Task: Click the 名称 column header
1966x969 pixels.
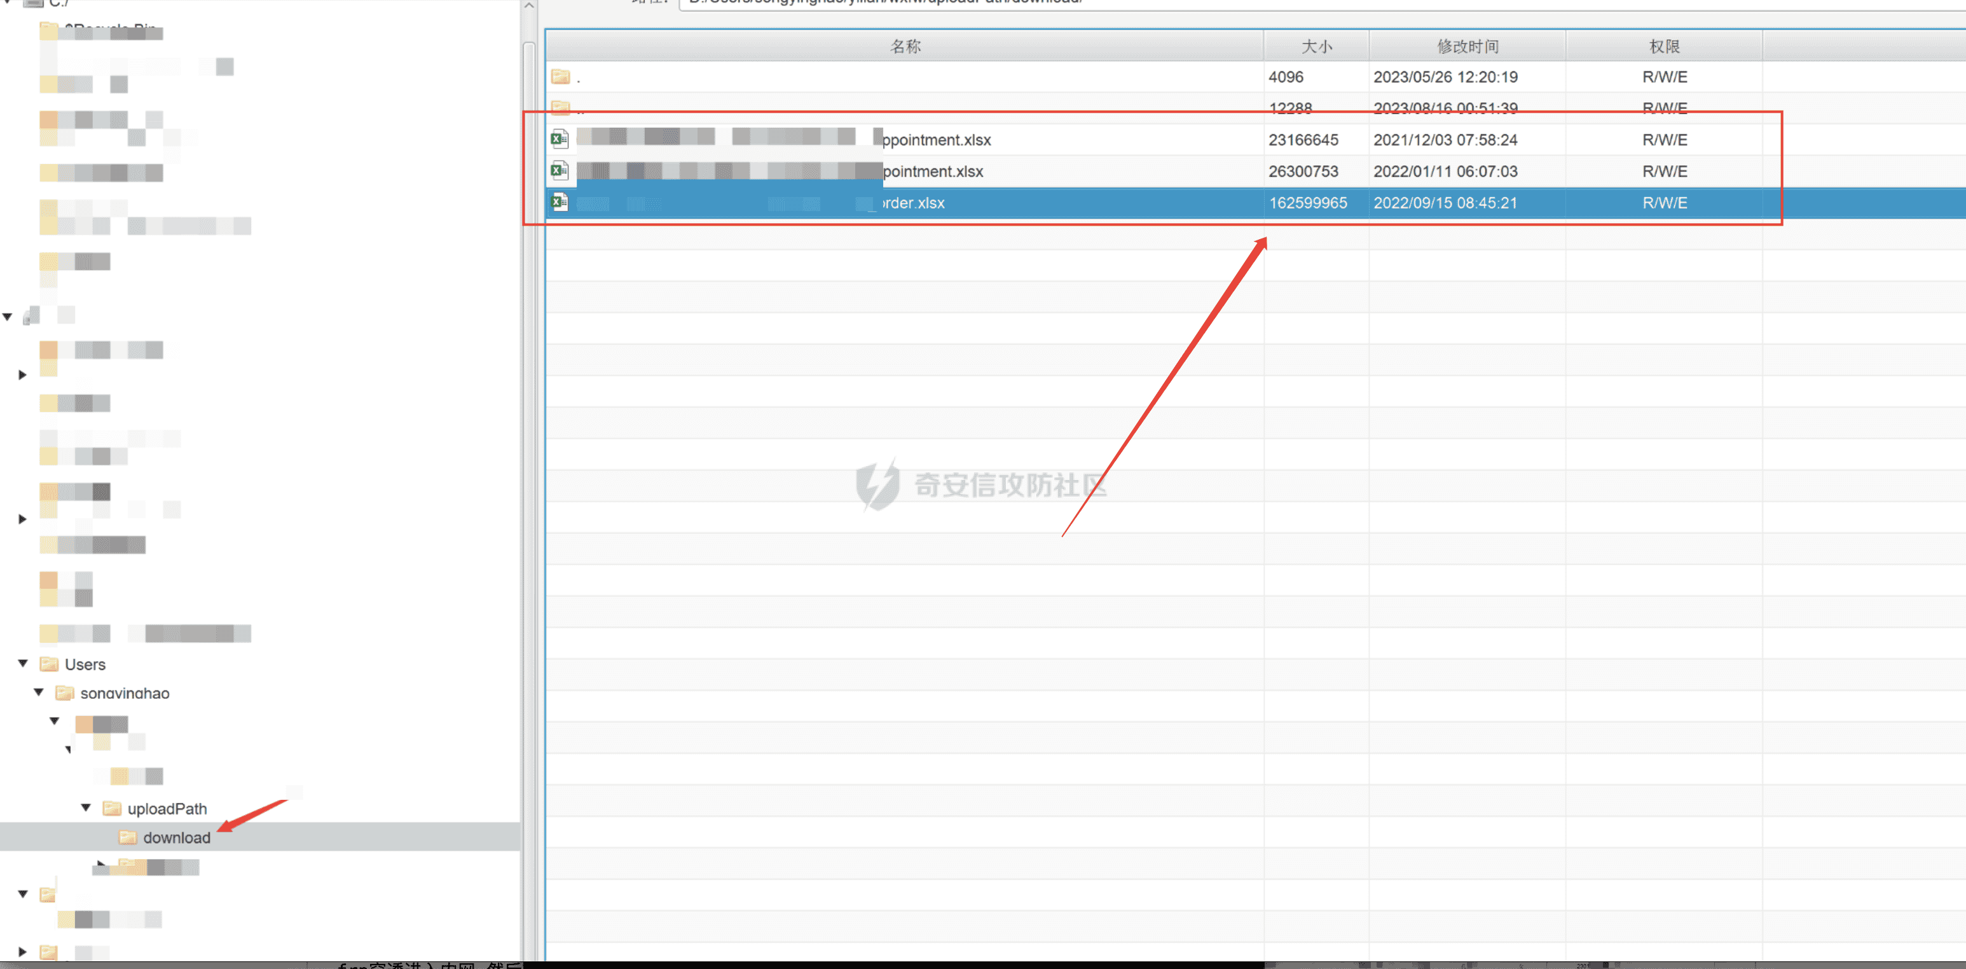Action: click(x=905, y=45)
